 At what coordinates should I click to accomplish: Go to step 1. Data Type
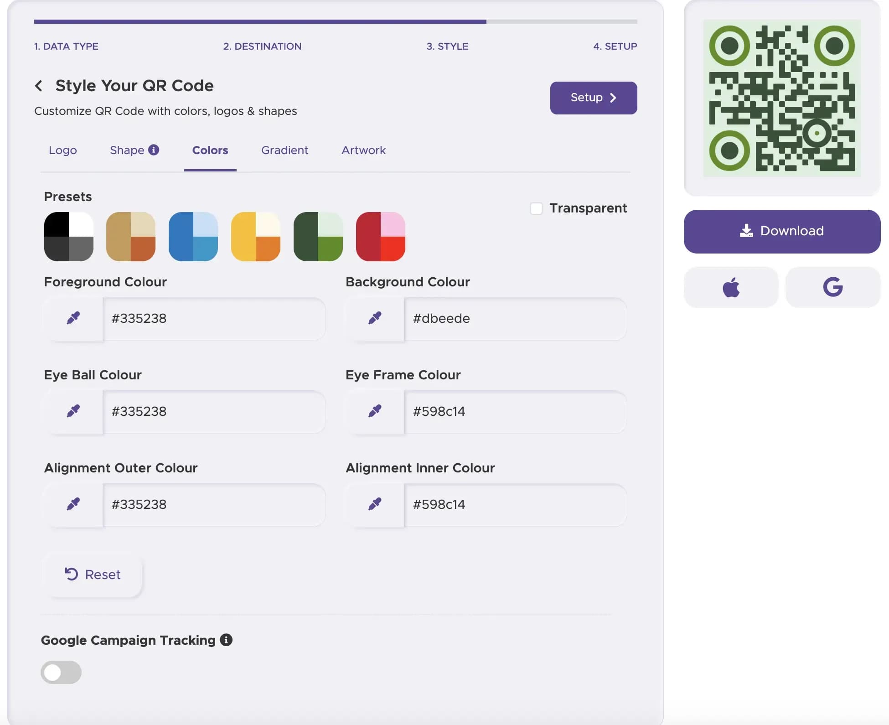66,46
